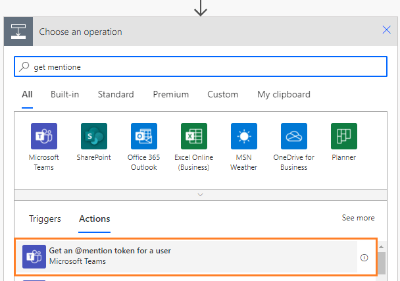Click the actions list scrollbar thumb

tap(382, 263)
